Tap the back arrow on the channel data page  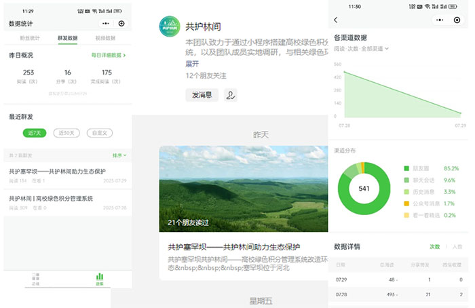click(x=336, y=20)
